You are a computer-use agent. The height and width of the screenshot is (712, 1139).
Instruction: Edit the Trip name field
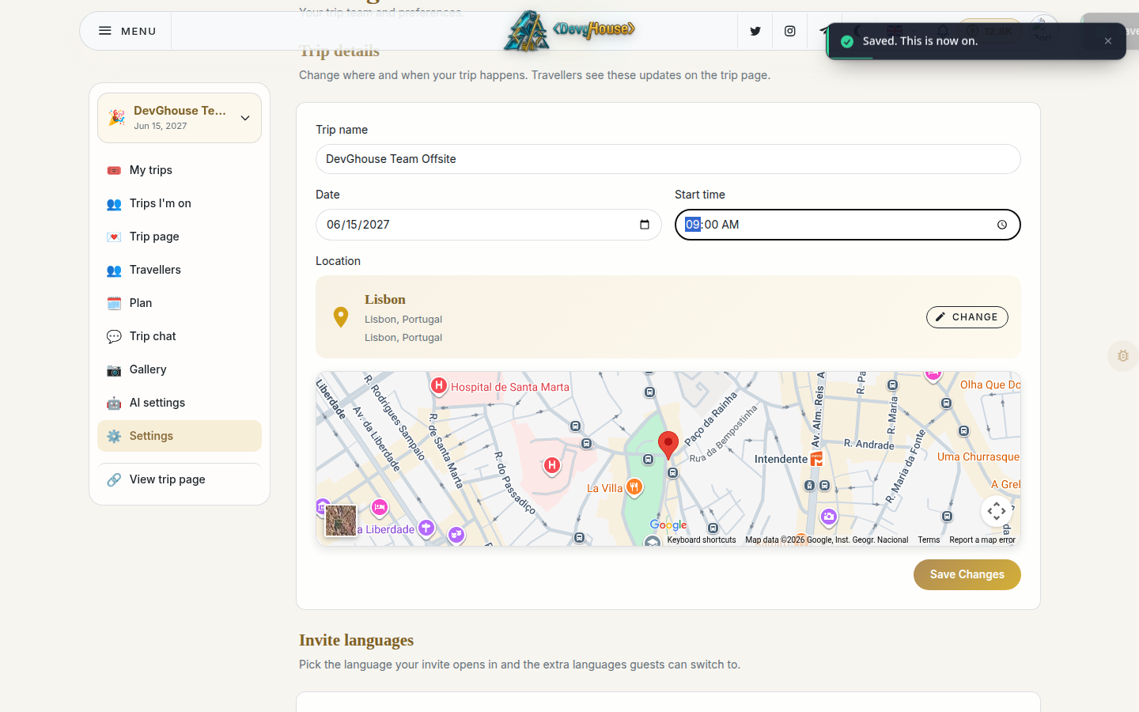[668, 159]
